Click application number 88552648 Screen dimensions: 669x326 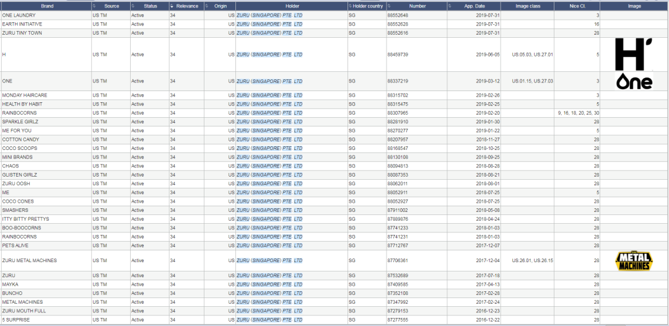point(398,15)
